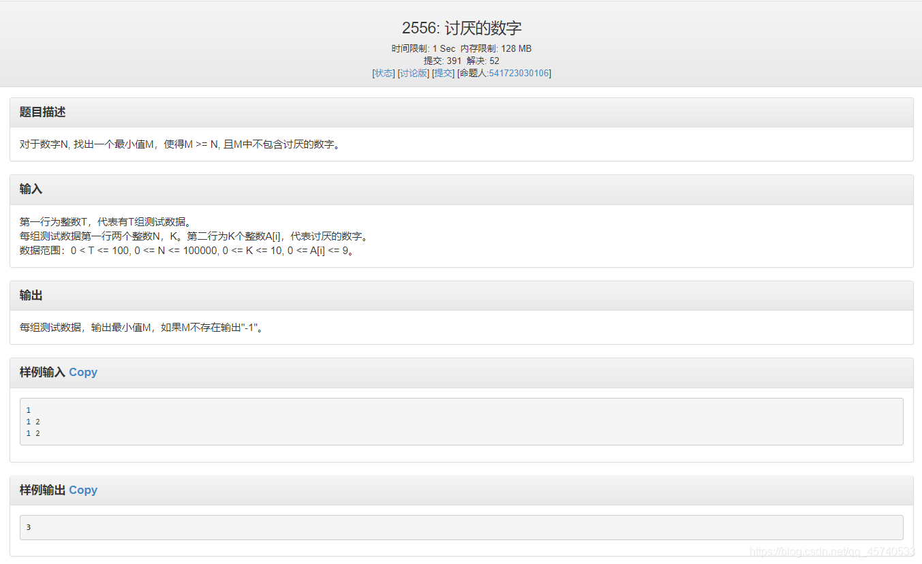Click the 提交: 391 statistics text
922x564 pixels.
tap(442, 61)
